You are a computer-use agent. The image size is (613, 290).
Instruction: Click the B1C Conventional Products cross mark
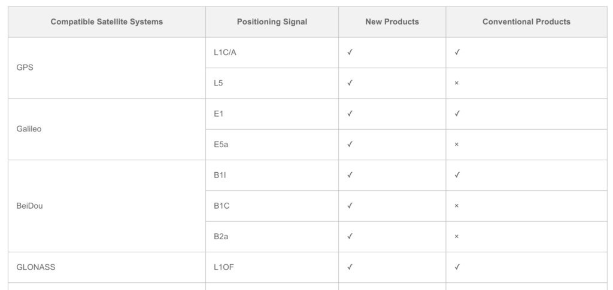pos(457,206)
